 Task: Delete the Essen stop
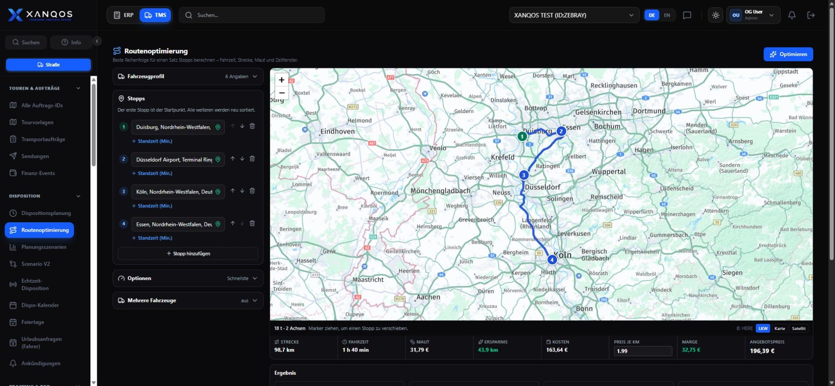pyautogui.click(x=252, y=224)
